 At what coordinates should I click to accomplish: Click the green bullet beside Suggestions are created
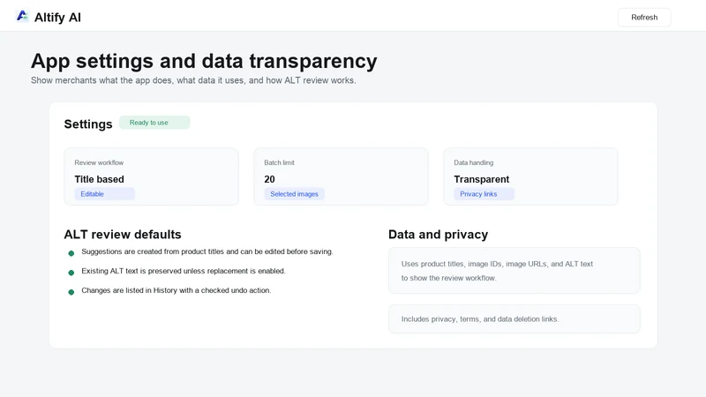pyautogui.click(x=71, y=253)
